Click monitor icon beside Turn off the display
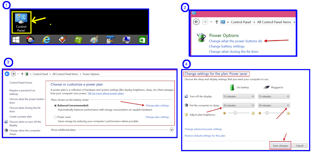Image resolution: width=312 pixels, height=153 pixels. pos(187,96)
